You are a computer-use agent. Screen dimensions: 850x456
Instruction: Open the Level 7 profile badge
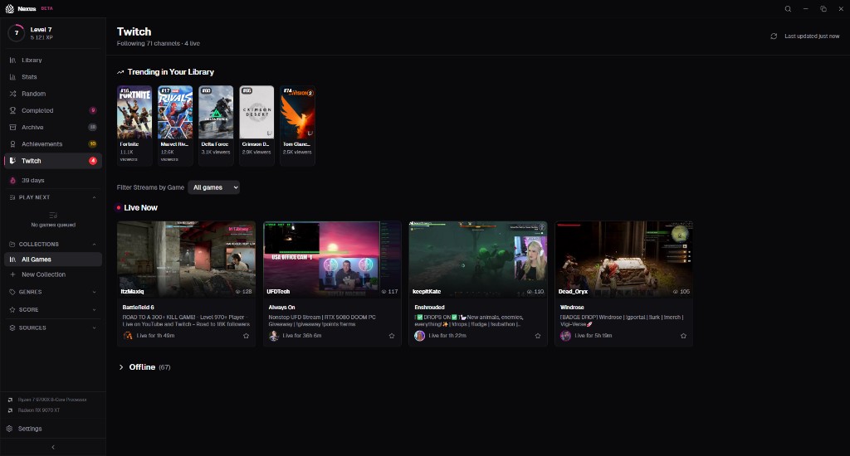[x=17, y=33]
